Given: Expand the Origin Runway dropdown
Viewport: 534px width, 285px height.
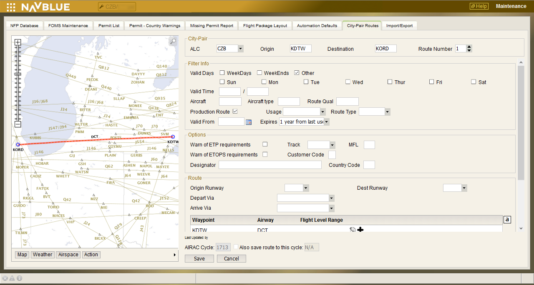Looking at the screenshot, I should click(x=305, y=188).
